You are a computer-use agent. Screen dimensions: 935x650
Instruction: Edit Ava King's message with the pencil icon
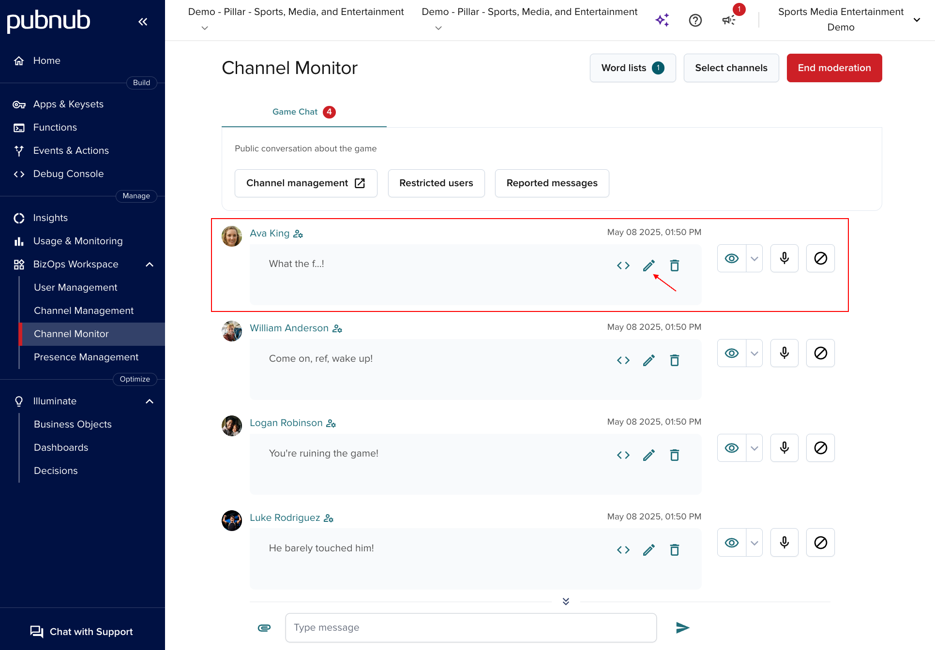point(648,265)
